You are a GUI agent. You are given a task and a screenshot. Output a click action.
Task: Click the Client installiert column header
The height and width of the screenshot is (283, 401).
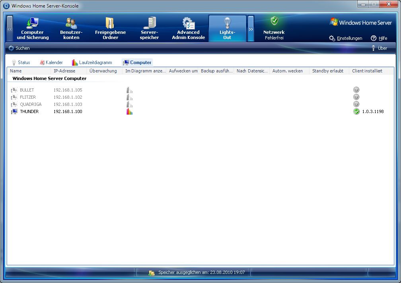click(x=372, y=71)
